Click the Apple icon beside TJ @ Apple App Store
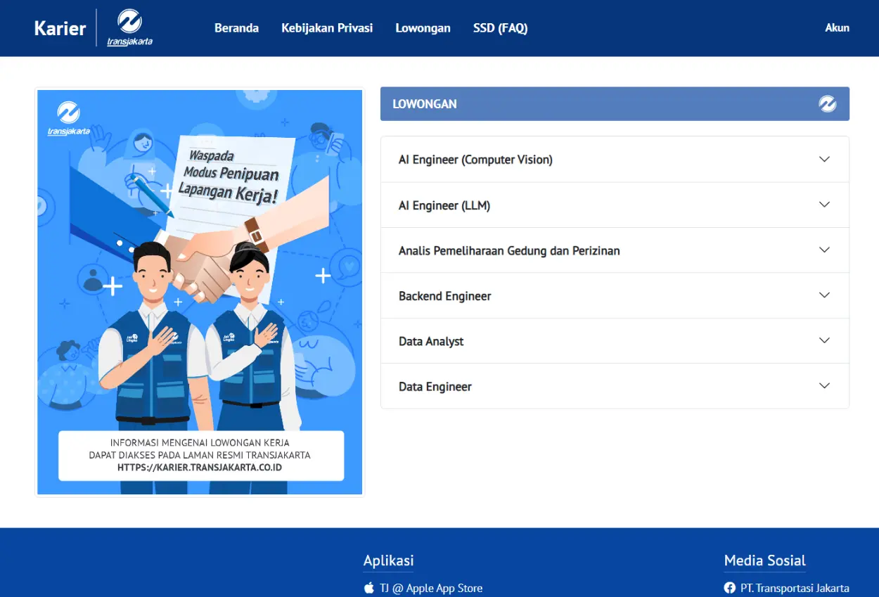Screen dimensions: 879x597 tap(369, 588)
